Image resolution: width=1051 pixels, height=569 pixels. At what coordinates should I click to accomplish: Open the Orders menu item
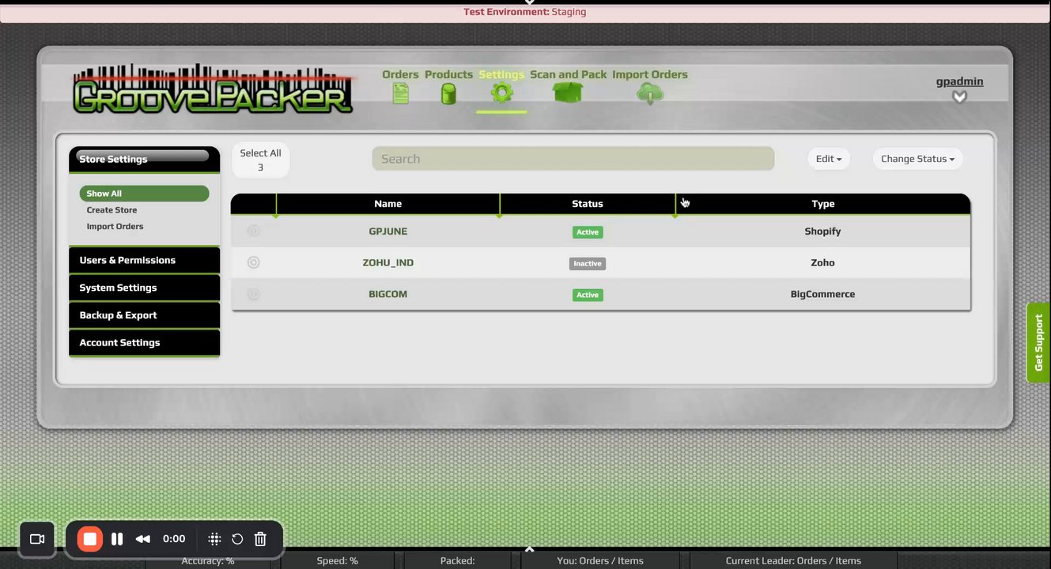[x=400, y=74]
